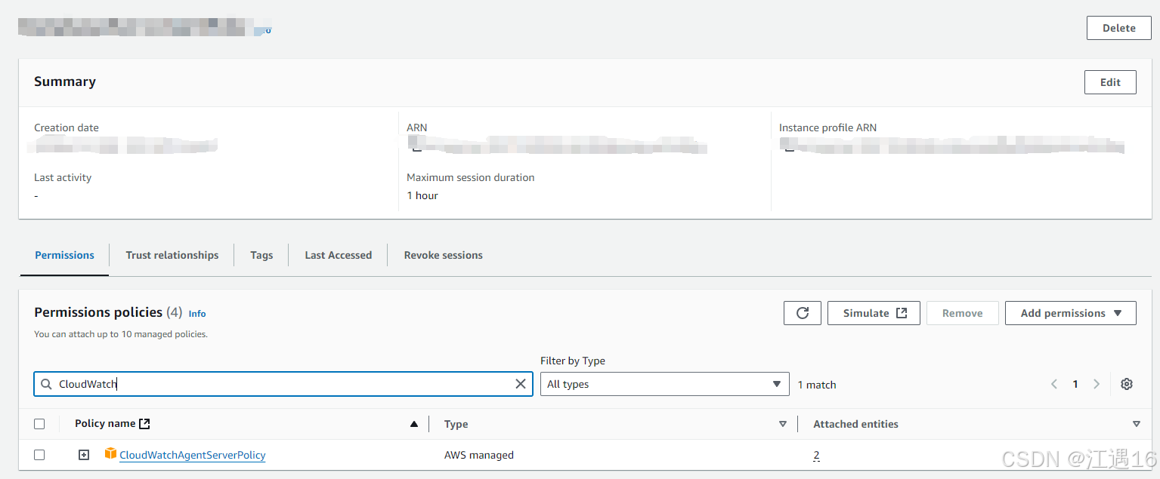The image size is (1160, 479).
Task: Copy the role ARN using the copy icon
Action: pos(416,149)
